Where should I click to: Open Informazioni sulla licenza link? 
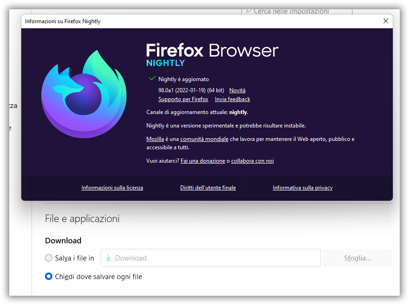pyautogui.click(x=112, y=188)
